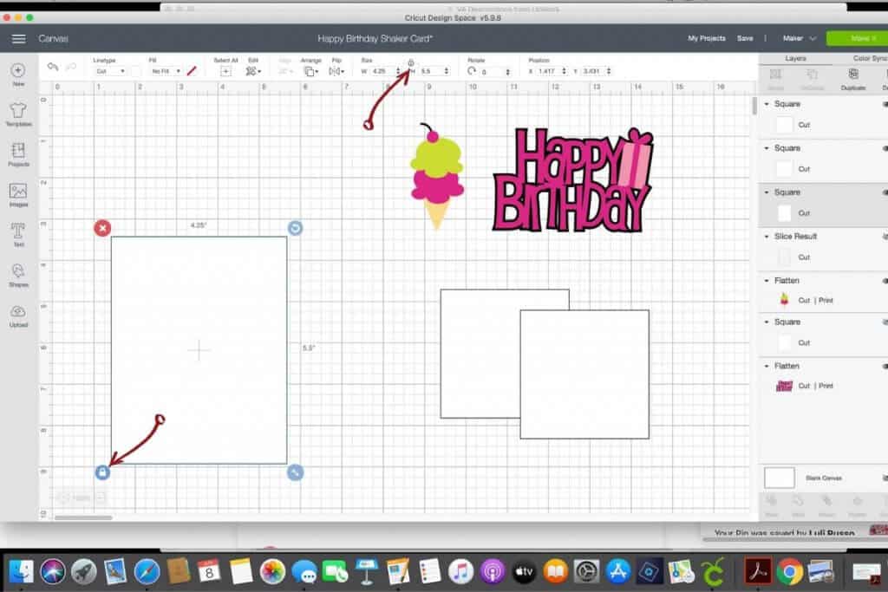Click the Duplicate icon in Layers panel
The image size is (888, 592).
853,75
